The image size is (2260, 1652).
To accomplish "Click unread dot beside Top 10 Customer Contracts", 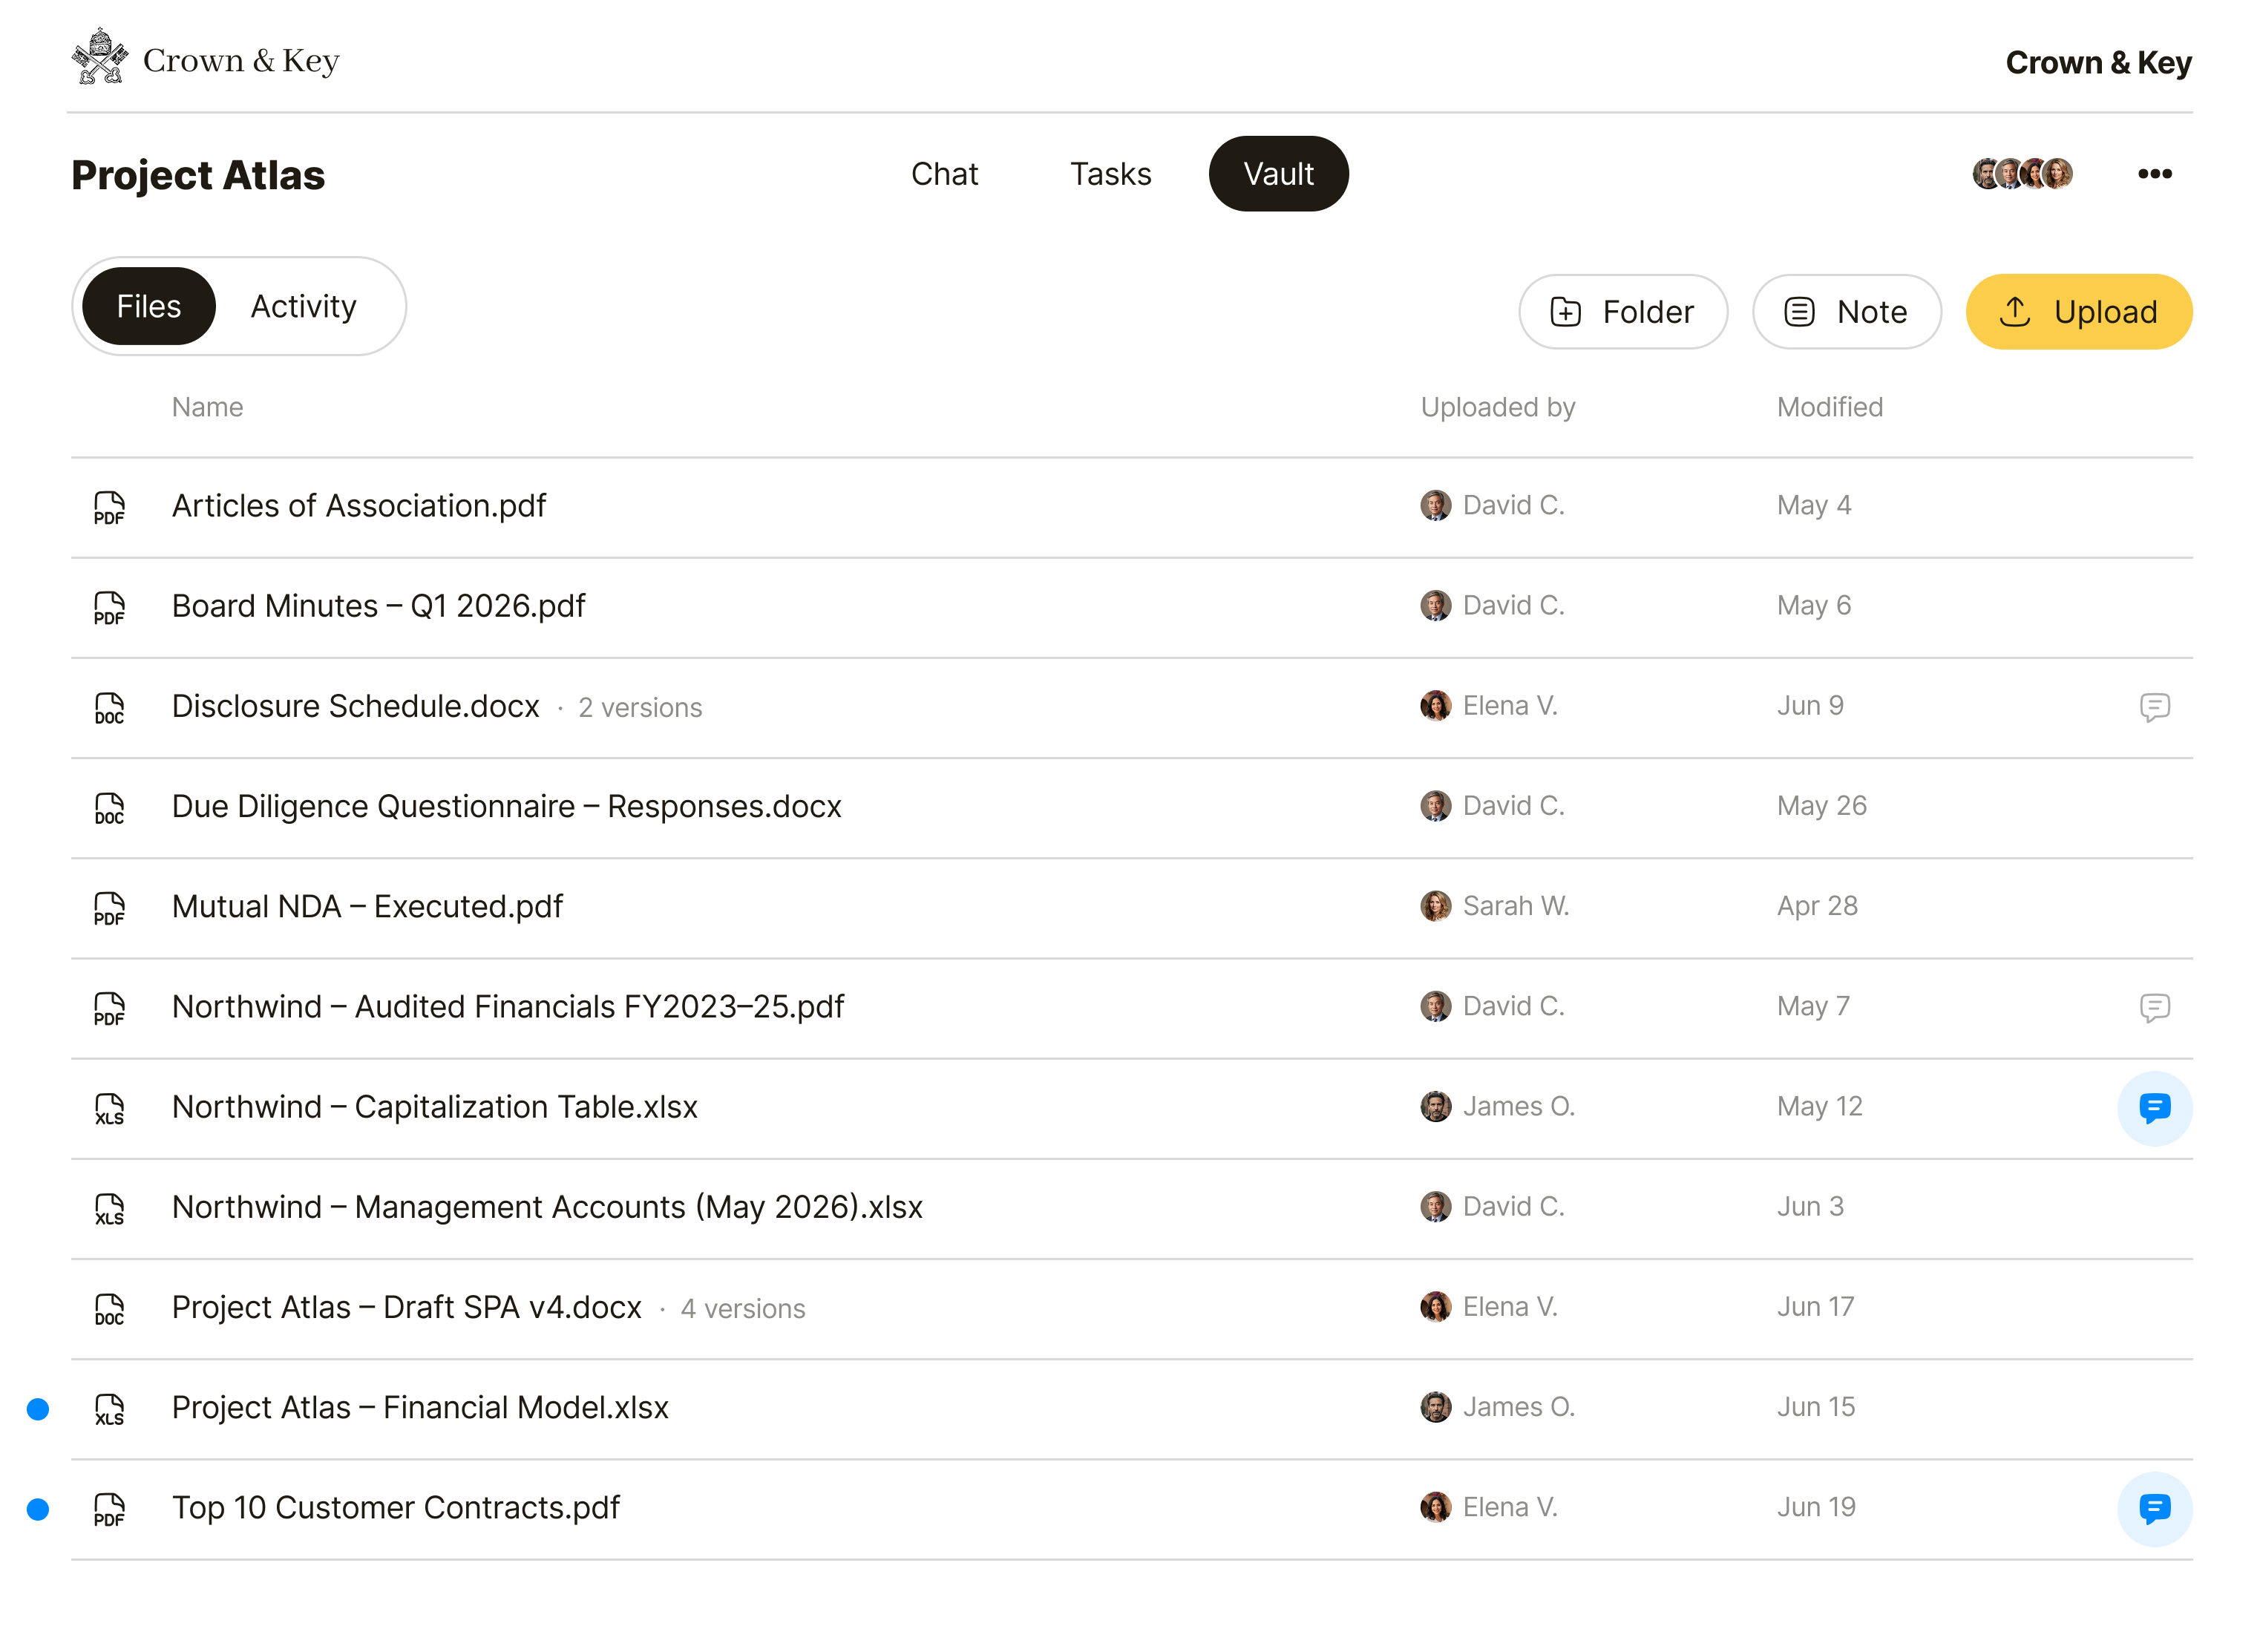I will tap(38, 1508).
